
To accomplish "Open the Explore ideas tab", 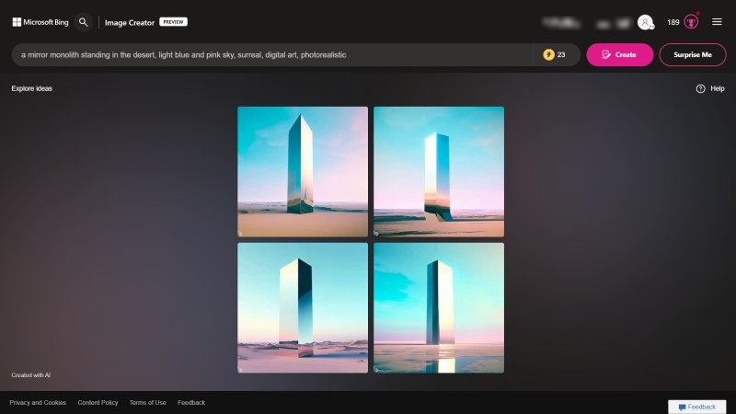I will point(32,88).
